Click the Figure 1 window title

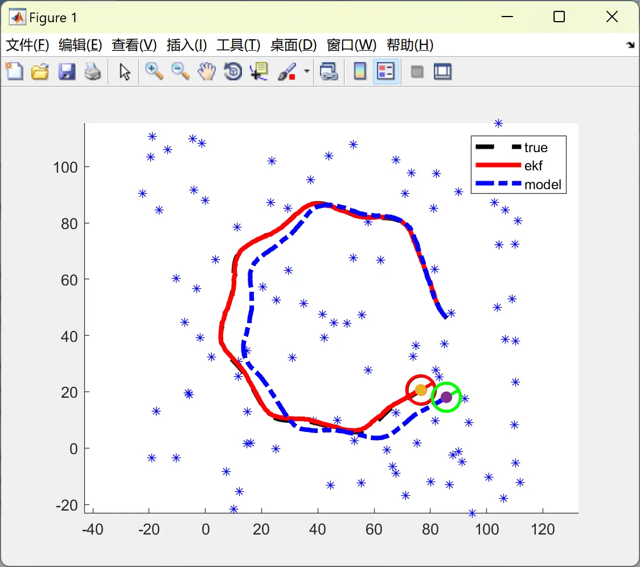(x=53, y=18)
